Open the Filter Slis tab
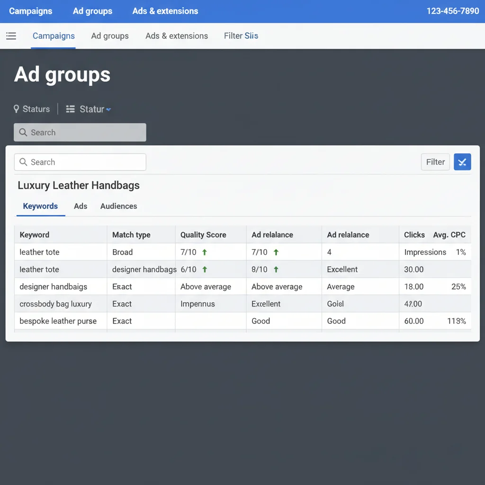The image size is (485, 485). pyautogui.click(x=241, y=36)
